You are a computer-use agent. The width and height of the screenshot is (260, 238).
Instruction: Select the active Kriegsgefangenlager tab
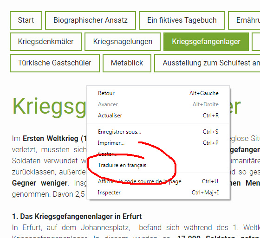click(206, 42)
